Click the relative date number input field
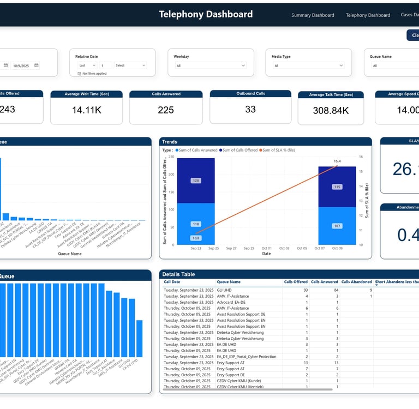Screen dimensions: 419x409 (x=105, y=65)
